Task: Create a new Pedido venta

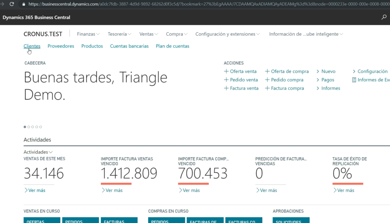Action: [x=244, y=80]
